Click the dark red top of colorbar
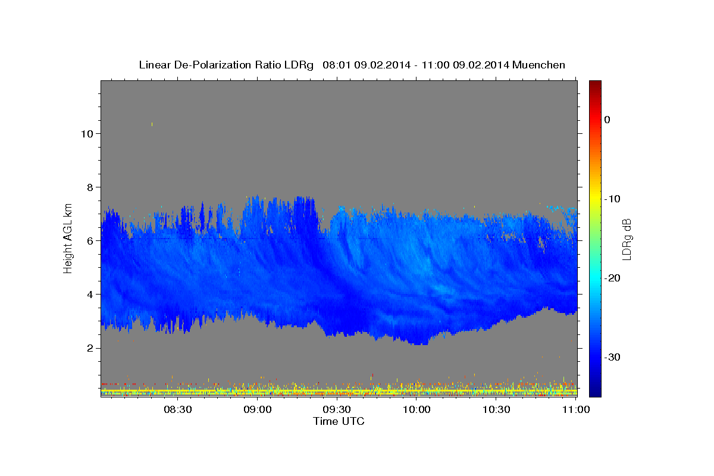 point(595,84)
